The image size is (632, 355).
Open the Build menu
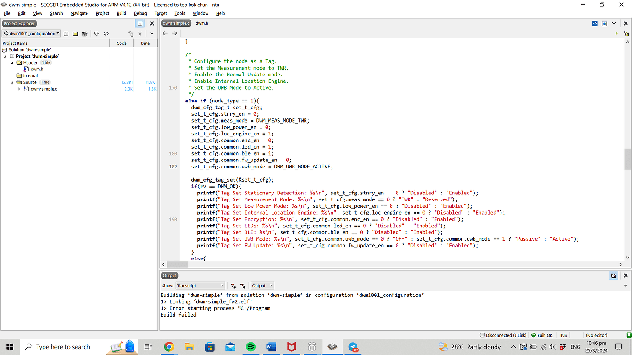pos(121,13)
